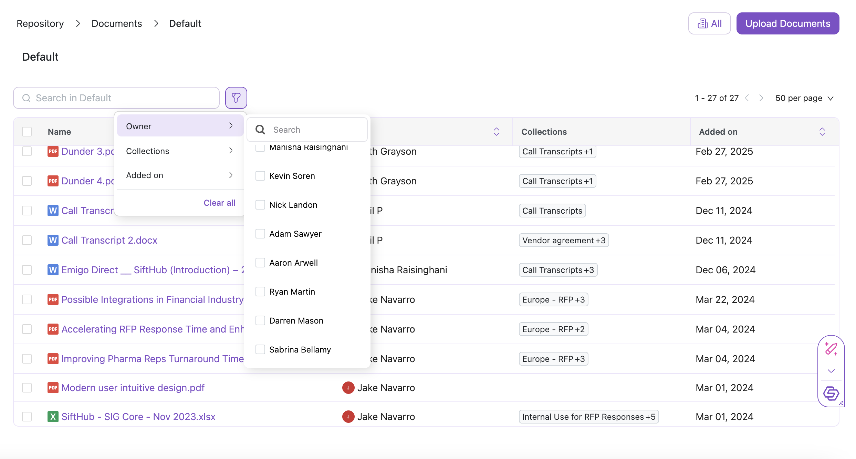Image resolution: width=856 pixels, height=459 pixels.
Task: Open the SiftHub chat assistant icon
Action: [x=831, y=393]
